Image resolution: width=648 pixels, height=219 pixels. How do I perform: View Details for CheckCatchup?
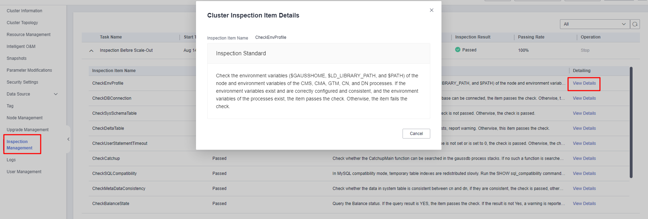tap(584, 158)
